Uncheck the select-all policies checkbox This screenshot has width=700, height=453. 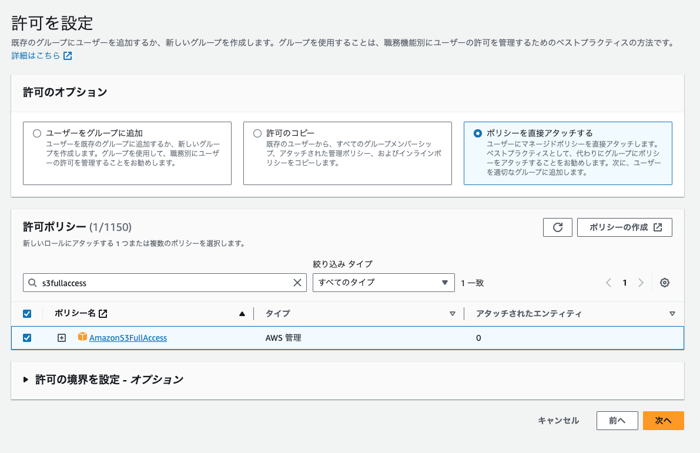tap(27, 313)
